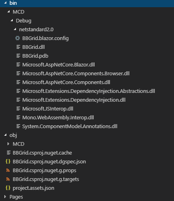Click the file icon next to BBGrid.pdb
Image resolution: width=174 pixels, height=201 pixels.
tap(18, 56)
